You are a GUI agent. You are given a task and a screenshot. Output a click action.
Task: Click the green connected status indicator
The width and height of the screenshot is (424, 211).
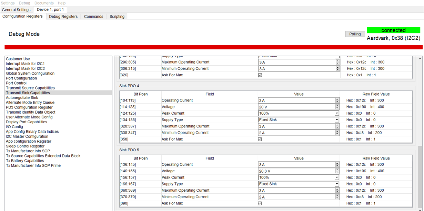pyautogui.click(x=393, y=30)
